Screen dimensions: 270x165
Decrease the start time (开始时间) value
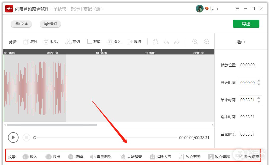tap(259, 84)
